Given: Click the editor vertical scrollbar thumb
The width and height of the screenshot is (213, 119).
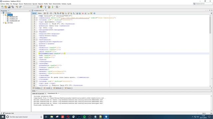Looking at the screenshot, I should [x=210, y=25].
